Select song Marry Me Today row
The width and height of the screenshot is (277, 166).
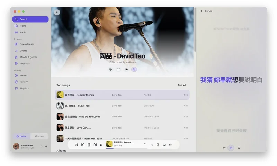click(x=122, y=138)
